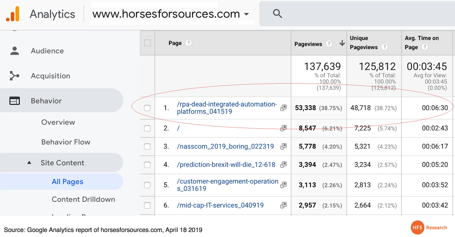Toggle the select-all checkbox in table header
455x237 pixels.
pos(147,43)
